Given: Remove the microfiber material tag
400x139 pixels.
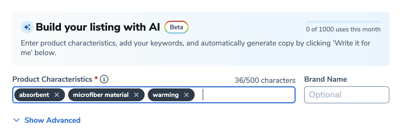Looking at the screenshot, I should tap(136, 95).
